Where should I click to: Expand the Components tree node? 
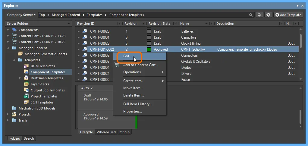[8, 30]
